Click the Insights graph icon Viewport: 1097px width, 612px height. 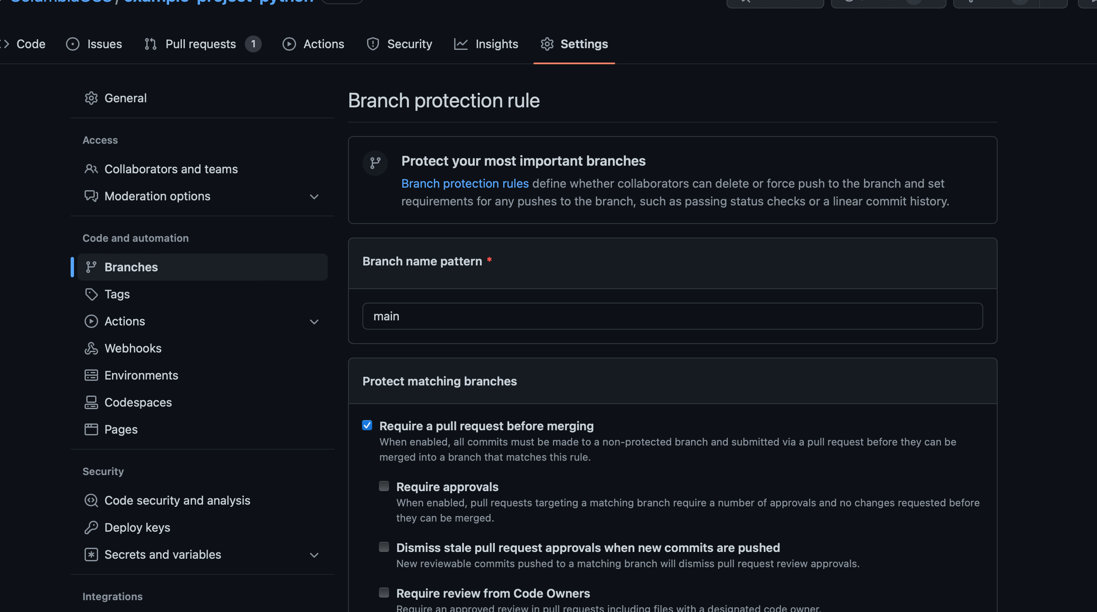[461, 44]
